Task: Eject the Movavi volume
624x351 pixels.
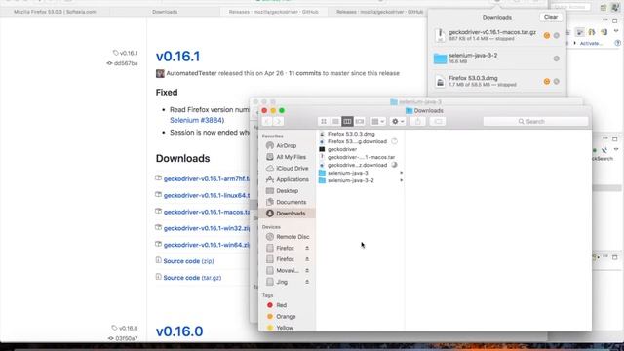Action: click(307, 270)
